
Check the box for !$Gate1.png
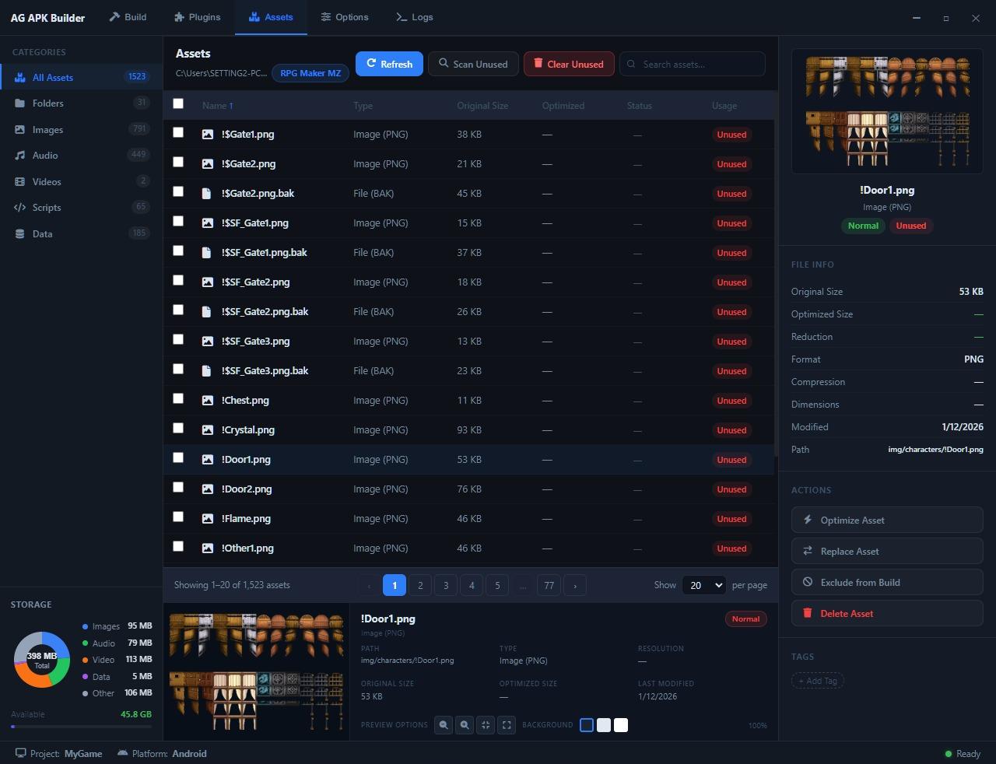(178, 132)
